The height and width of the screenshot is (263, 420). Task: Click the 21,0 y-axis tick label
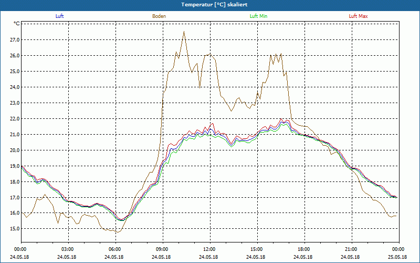14,134
